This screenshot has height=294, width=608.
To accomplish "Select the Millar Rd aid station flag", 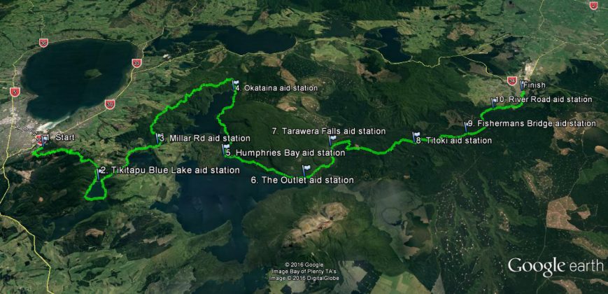I will (159, 139).
